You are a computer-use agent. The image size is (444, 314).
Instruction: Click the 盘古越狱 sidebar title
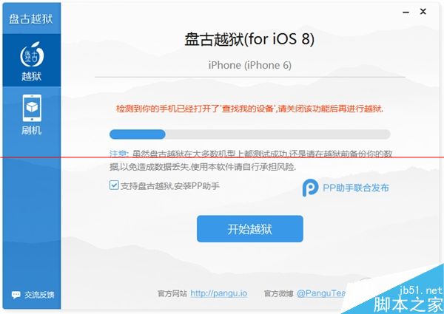[31, 19]
